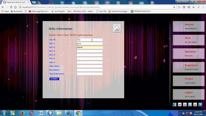206x116 pixels.
Task: Open VirtualBox cube icon in taskbar
Action: pos(50,113)
